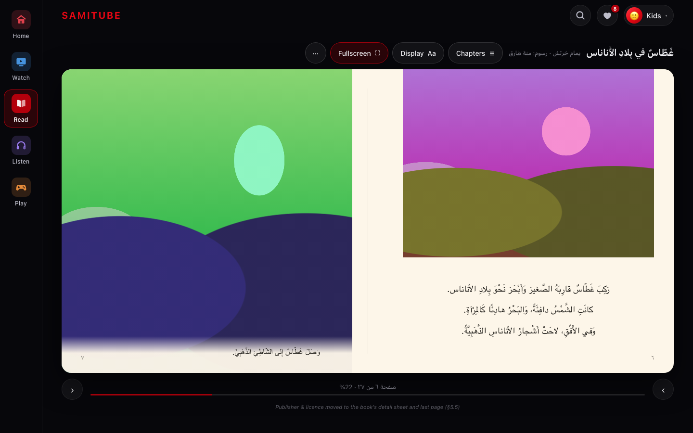
Task: Click the page 6 of 27 indicator
Action: 368,387
